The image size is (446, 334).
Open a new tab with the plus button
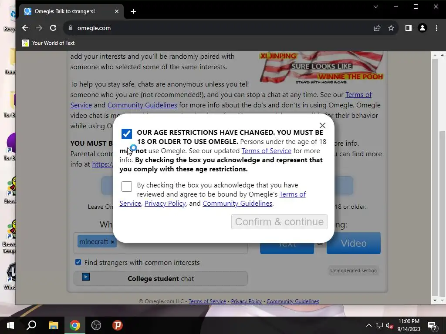[x=133, y=11]
